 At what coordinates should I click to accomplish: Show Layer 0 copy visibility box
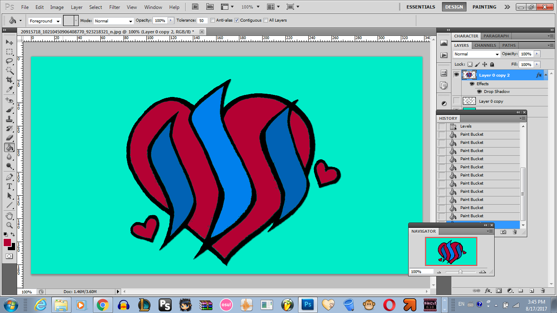(456, 101)
